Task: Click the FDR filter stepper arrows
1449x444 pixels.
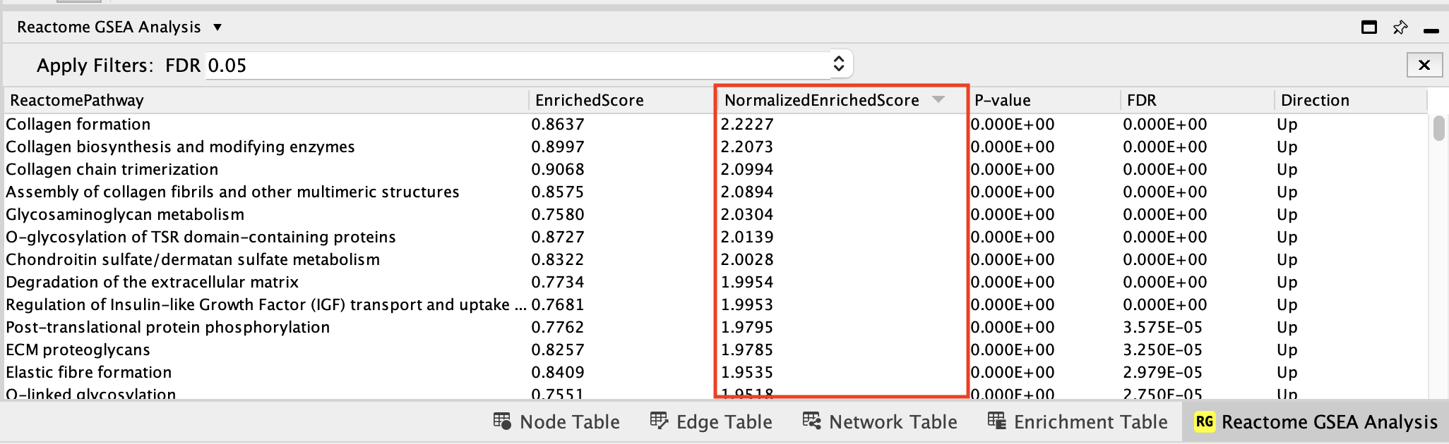Action: 838,64
